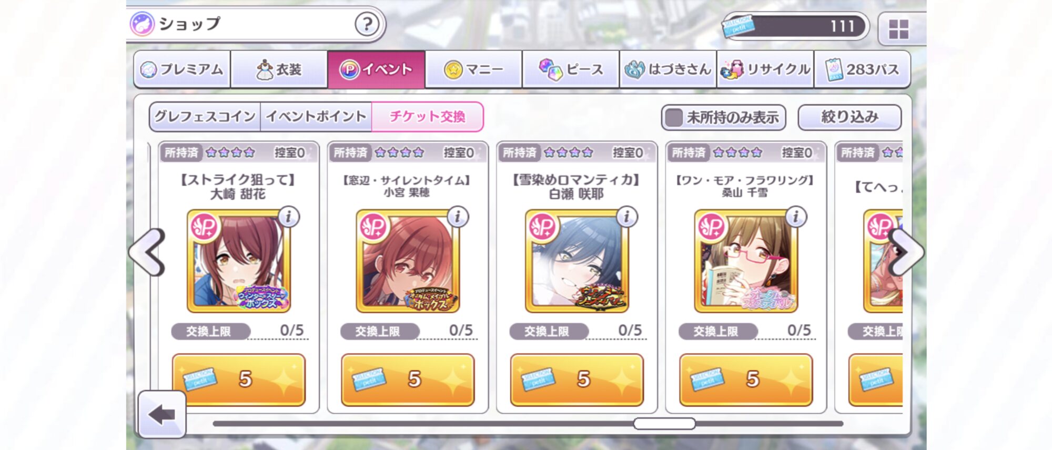1052x450 pixels.
Task: Exchange 5 tickets for 白瀬 咲耶 card
Action: [x=577, y=380]
